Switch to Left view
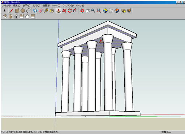This screenshot has width=185, height=134. pyautogui.click(x=33, y=16)
